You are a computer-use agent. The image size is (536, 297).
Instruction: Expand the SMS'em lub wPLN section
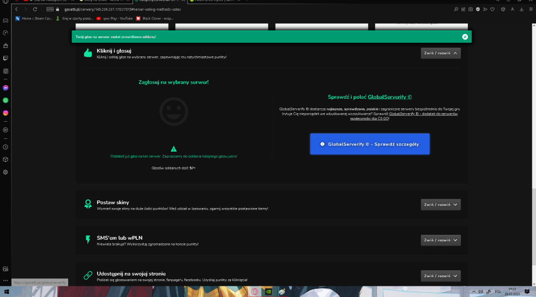pos(441,240)
